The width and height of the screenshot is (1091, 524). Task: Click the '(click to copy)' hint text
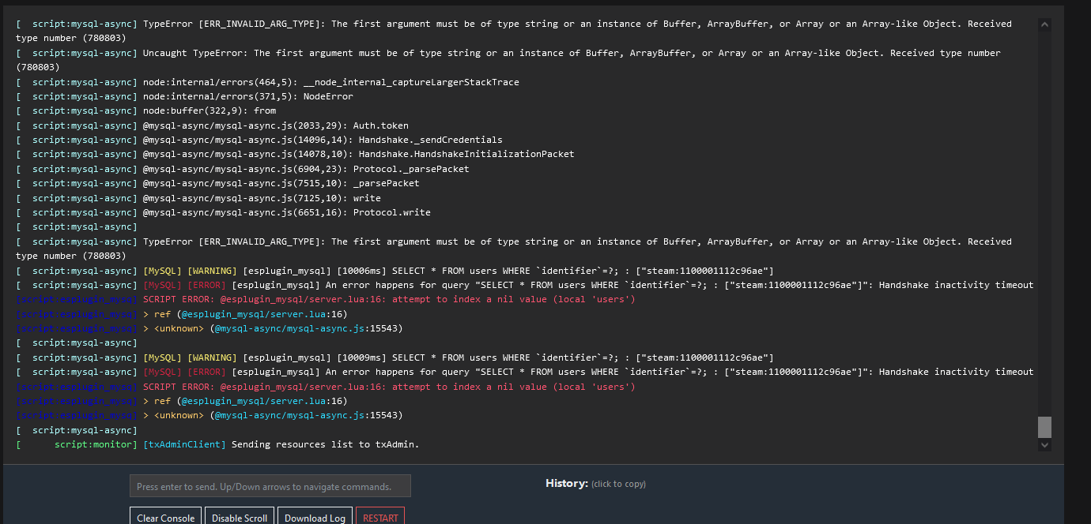click(618, 484)
